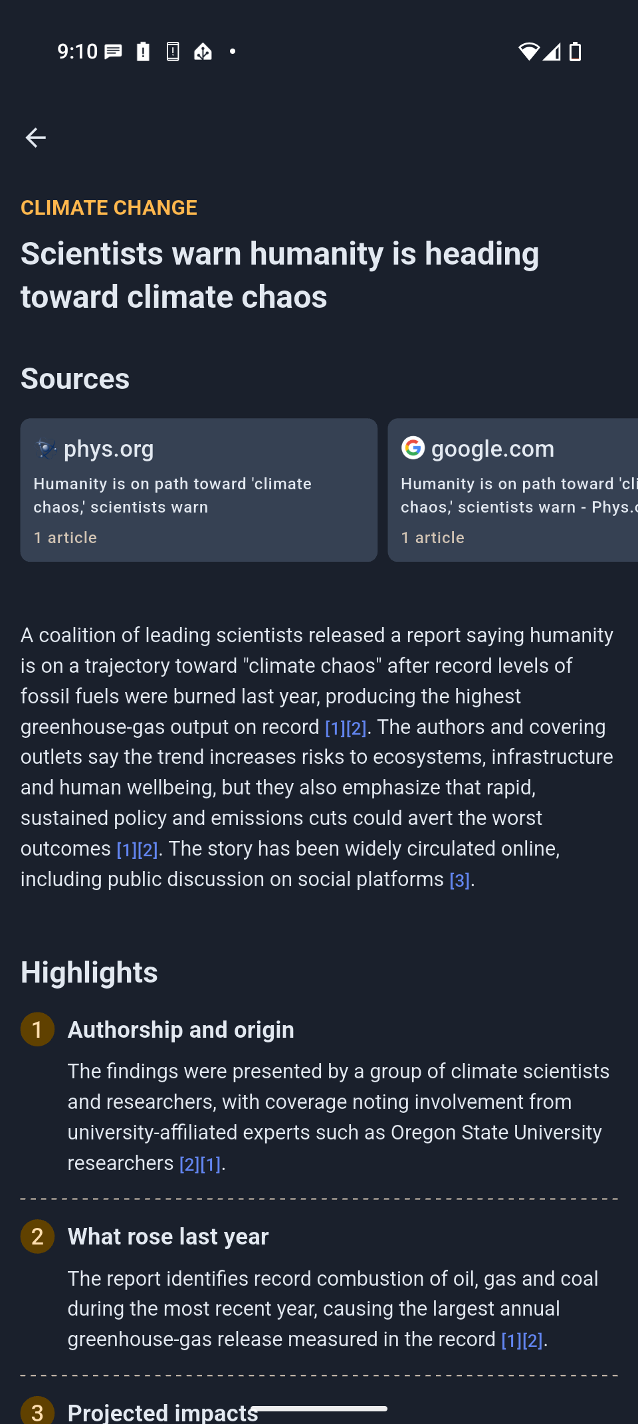Open the phys.org source card
This screenshot has height=1424, width=638.
pos(199,490)
